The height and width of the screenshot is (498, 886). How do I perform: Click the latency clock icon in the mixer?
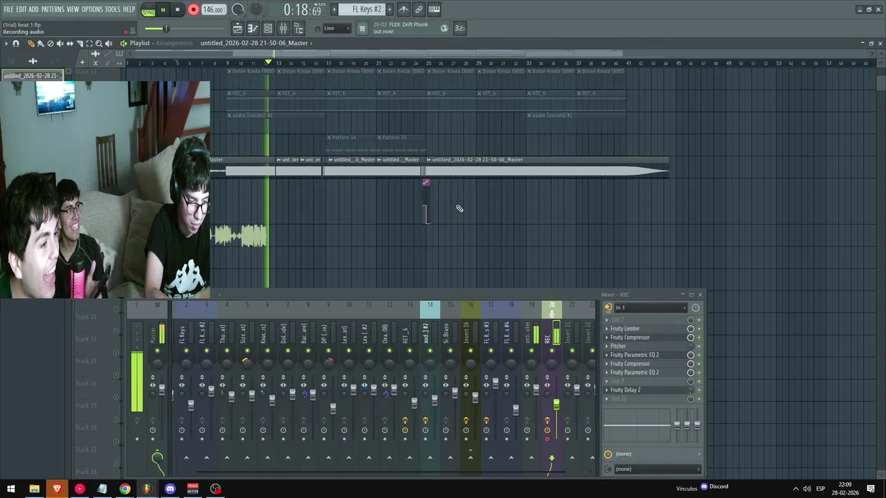[x=608, y=454]
